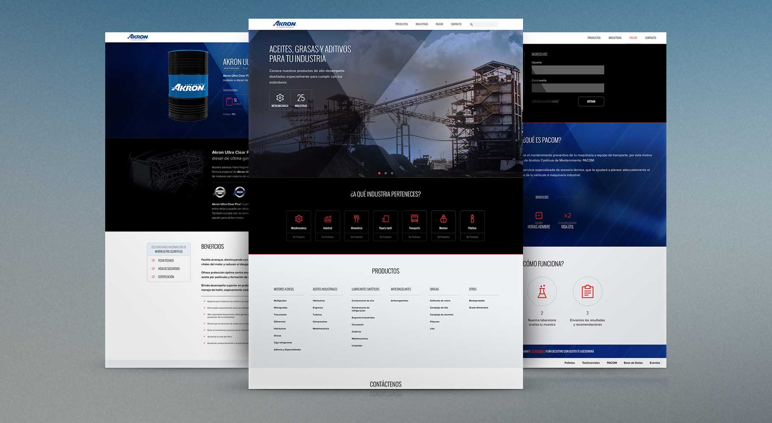
Task: Select the Marinos ship icon
Action: click(x=443, y=219)
